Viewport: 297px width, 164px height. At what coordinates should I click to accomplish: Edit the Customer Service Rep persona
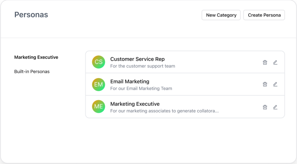click(x=275, y=62)
